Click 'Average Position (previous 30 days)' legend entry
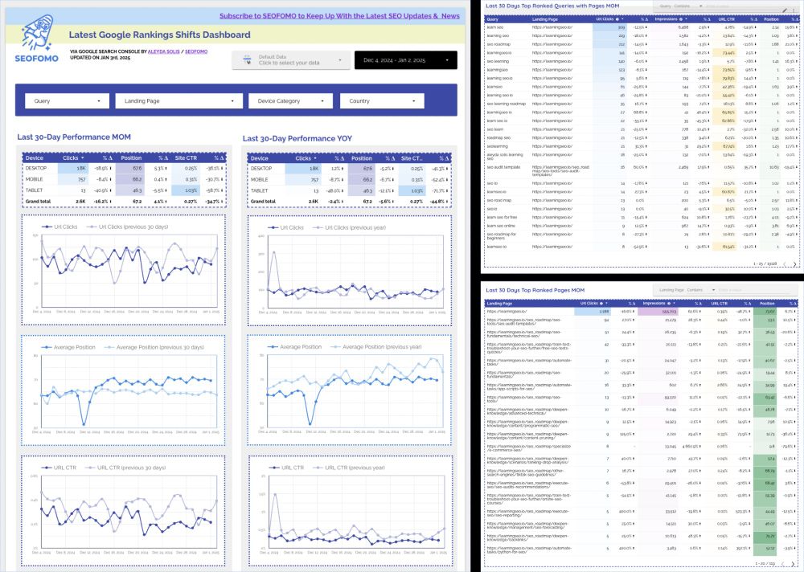 tap(154, 347)
